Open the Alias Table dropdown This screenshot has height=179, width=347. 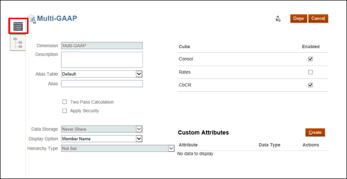(x=102, y=74)
